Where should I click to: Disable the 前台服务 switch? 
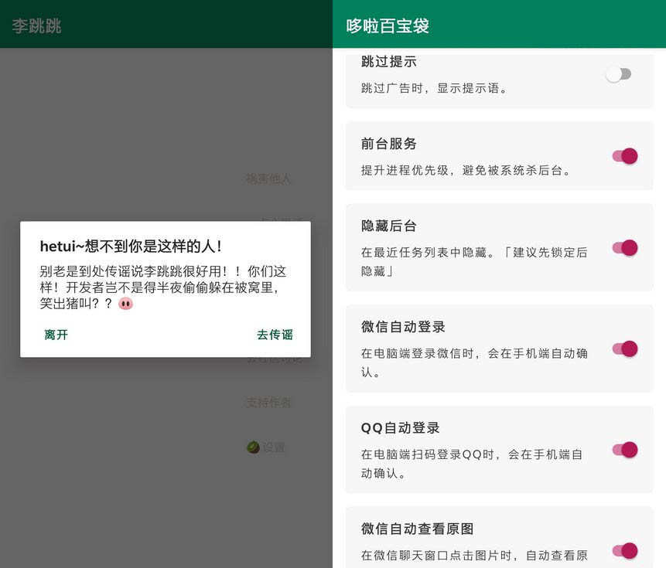[x=623, y=155]
